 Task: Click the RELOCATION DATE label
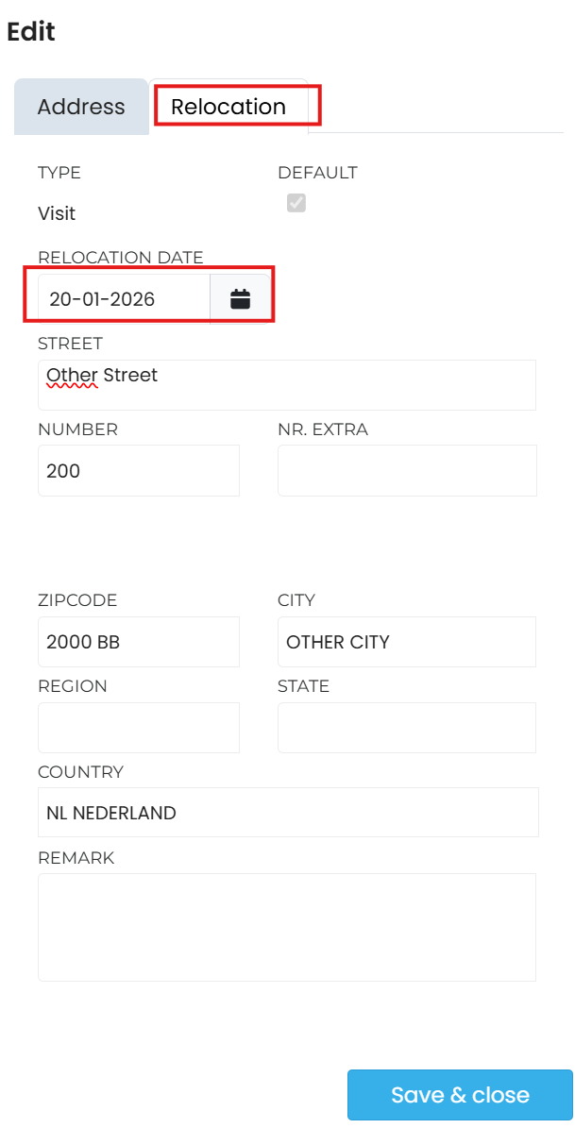tap(121, 258)
